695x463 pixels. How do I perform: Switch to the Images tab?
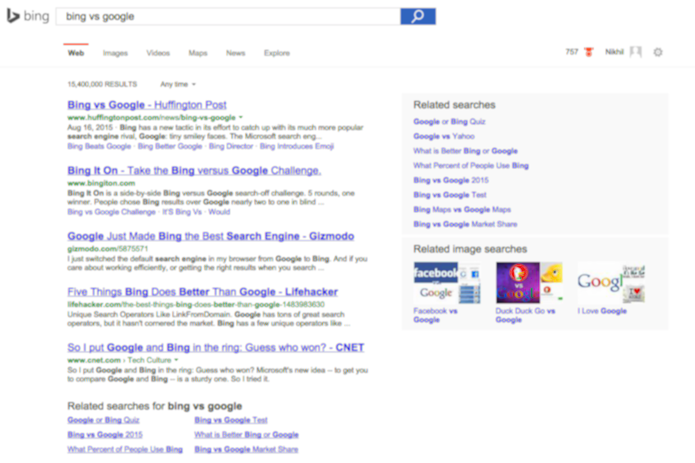coord(115,53)
